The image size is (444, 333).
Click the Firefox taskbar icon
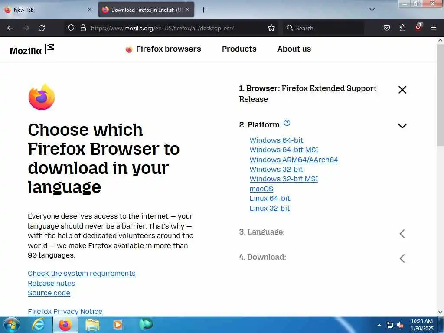65,324
